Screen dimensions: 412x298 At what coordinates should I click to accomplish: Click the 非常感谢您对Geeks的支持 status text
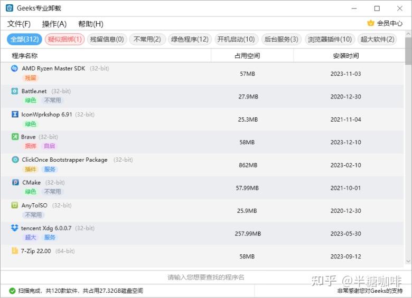click(370, 291)
